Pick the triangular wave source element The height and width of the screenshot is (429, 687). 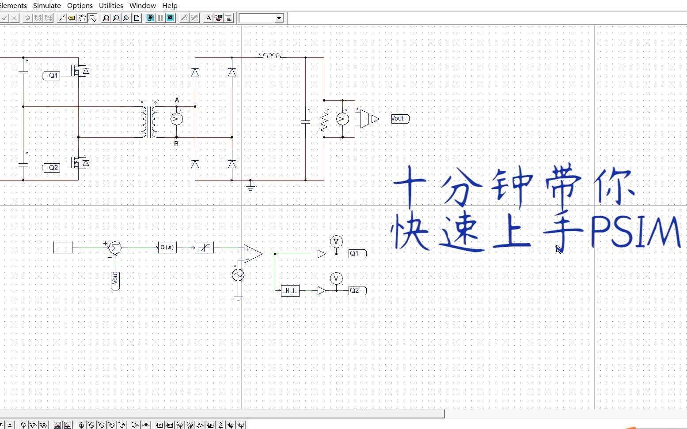(x=102, y=425)
